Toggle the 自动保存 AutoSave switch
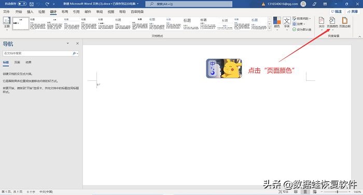This screenshot has height=195, width=363. (x=22, y=4)
